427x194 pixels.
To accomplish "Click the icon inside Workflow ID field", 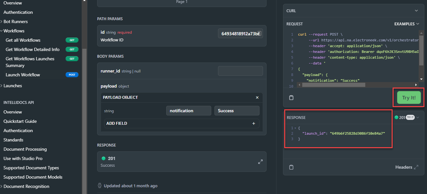I will click(259, 33).
